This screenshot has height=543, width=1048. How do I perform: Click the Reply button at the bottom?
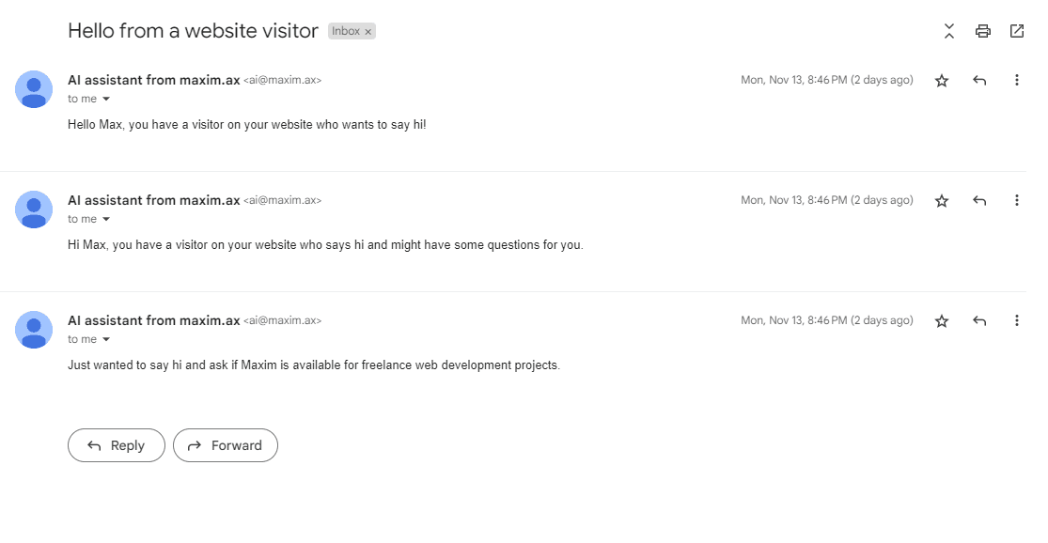(x=117, y=445)
